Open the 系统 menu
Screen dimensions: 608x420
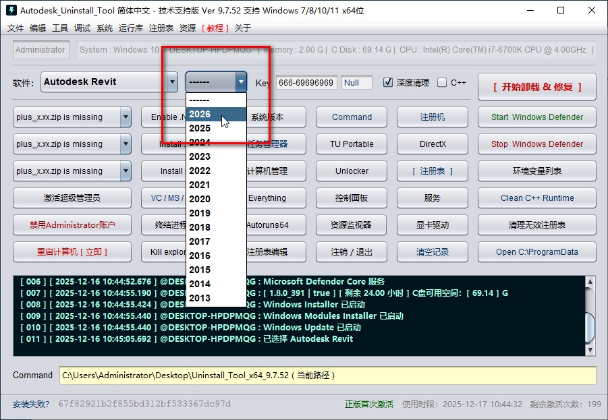click(x=105, y=28)
